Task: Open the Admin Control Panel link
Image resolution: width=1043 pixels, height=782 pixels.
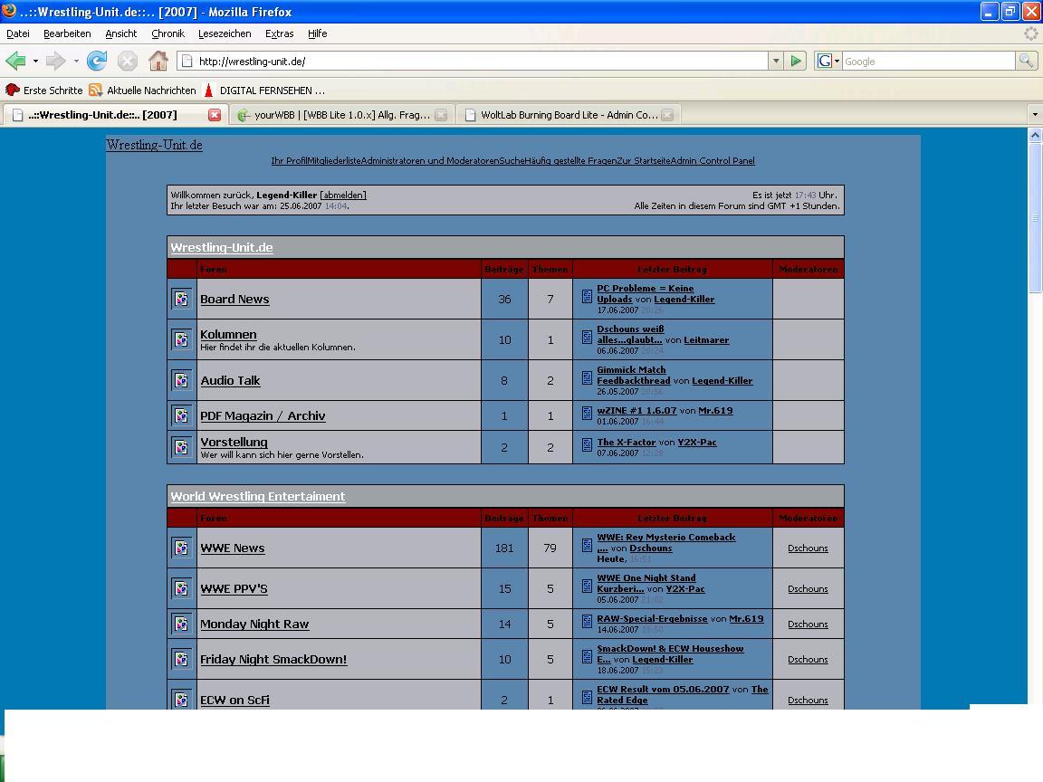Action: point(713,160)
